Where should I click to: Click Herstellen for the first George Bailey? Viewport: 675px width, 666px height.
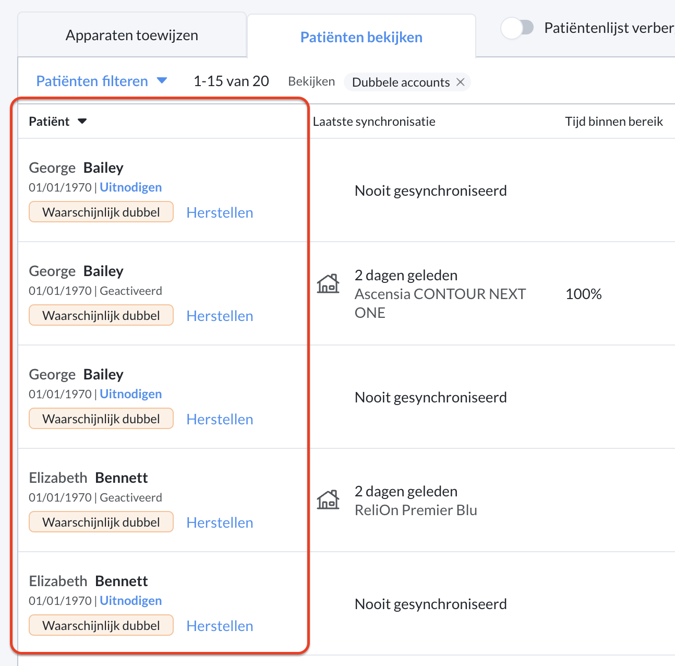220,212
